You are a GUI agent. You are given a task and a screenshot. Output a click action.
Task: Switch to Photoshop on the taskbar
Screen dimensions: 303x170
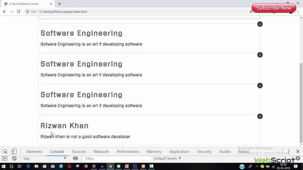(135, 166)
